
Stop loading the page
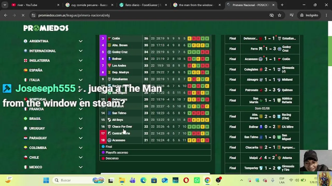click(x=23, y=15)
